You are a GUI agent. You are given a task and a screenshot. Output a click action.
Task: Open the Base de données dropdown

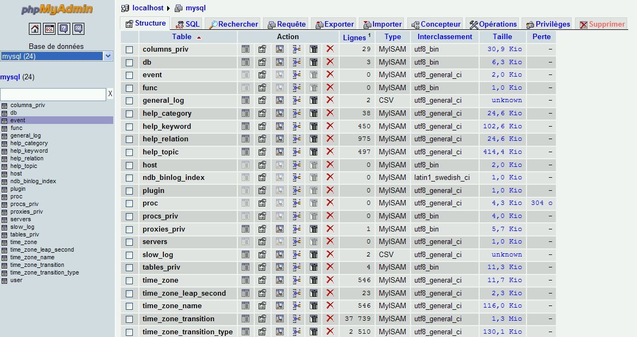57,56
